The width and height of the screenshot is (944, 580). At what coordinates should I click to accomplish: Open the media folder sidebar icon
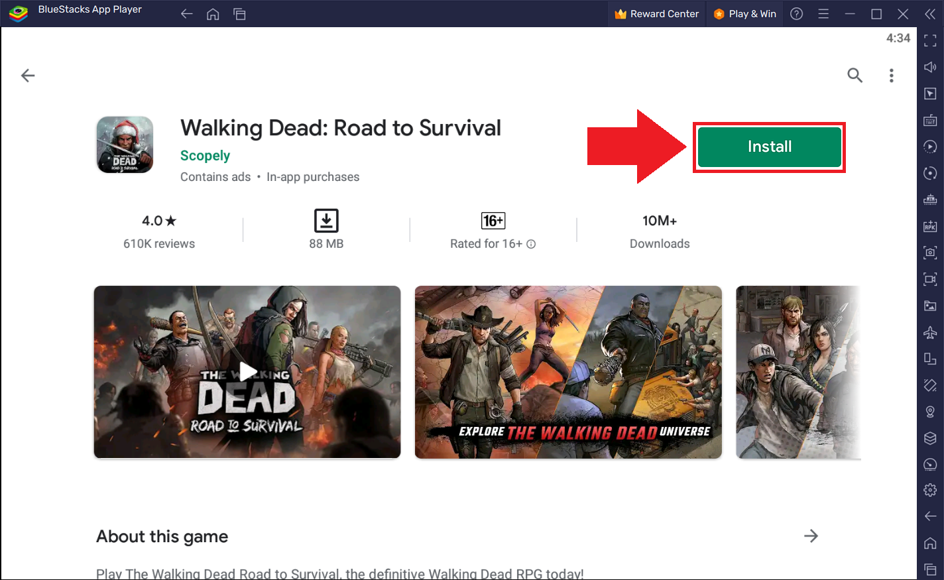[930, 306]
